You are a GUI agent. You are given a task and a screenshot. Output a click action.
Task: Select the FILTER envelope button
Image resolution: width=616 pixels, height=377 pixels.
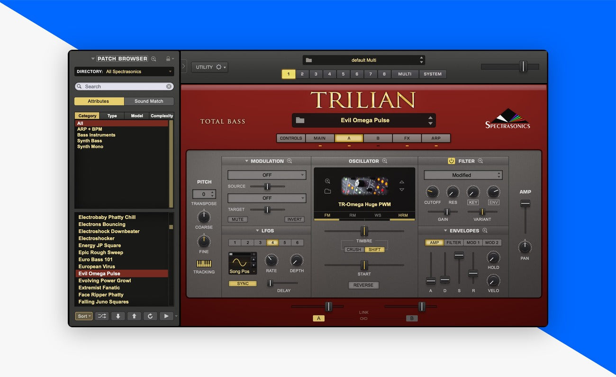(453, 242)
